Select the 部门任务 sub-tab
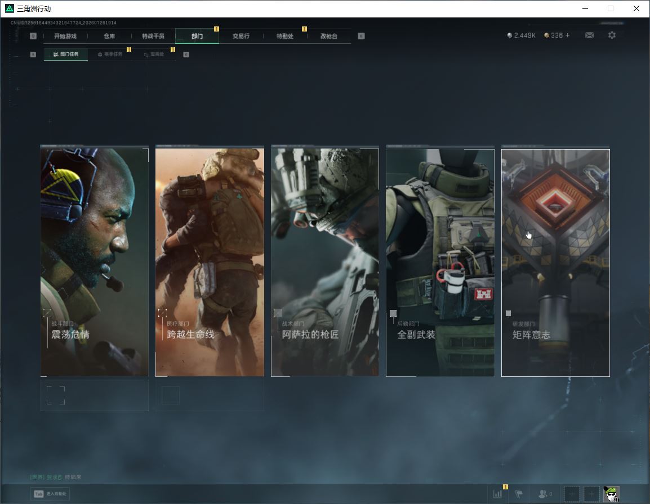Screen dimensions: 650x504 (66, 54)
